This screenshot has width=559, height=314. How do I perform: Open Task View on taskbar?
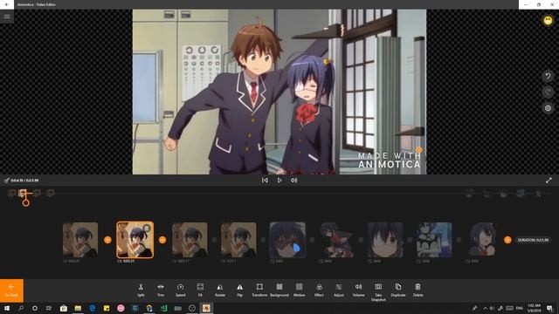point(49,308)
